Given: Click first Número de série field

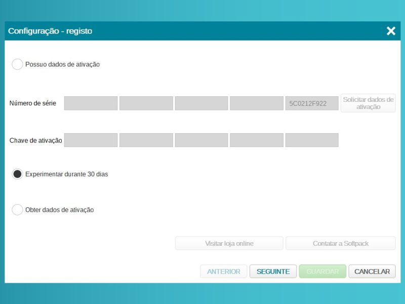Looking at the screenshot, I should 91,103.
